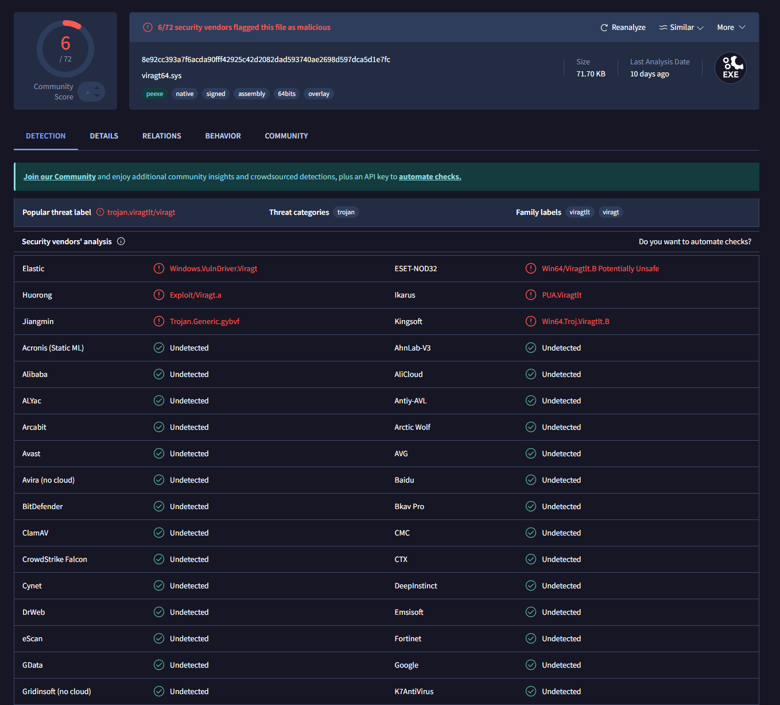Click the checkmark icon in the Arctic Wolf row
This screenshot has width=780, height=705.
coord(531,427)
